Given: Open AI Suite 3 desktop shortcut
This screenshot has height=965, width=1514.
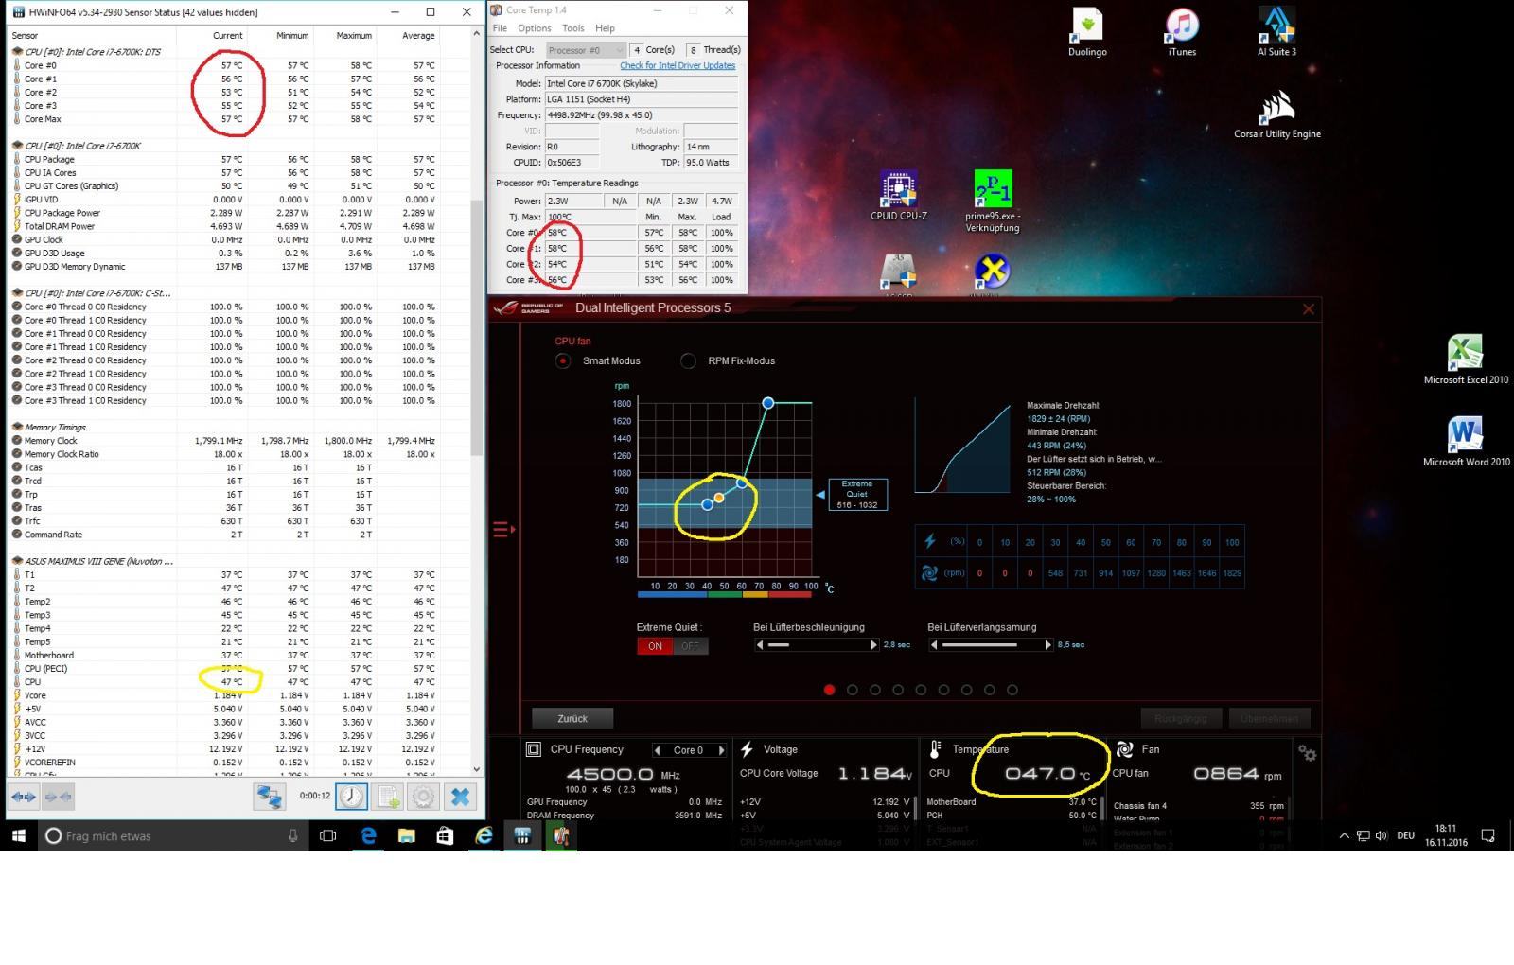Looking at the screenshot, I should (x=1276, y=33).
